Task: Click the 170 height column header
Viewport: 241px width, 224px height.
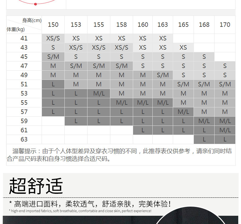Action: coord(225,25)
